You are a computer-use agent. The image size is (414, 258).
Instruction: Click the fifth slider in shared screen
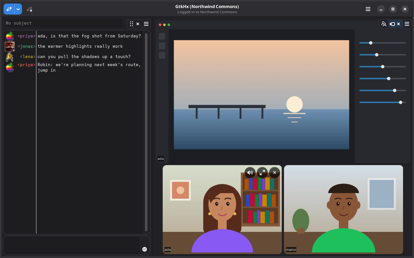383,91
